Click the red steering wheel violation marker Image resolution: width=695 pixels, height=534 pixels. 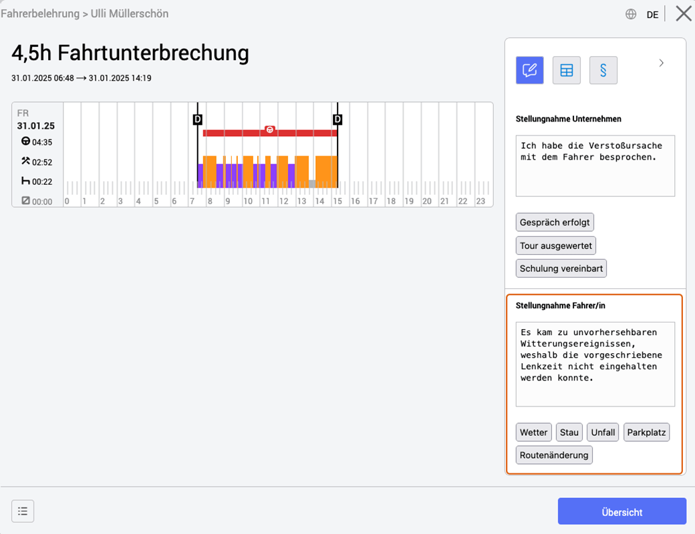269,129
